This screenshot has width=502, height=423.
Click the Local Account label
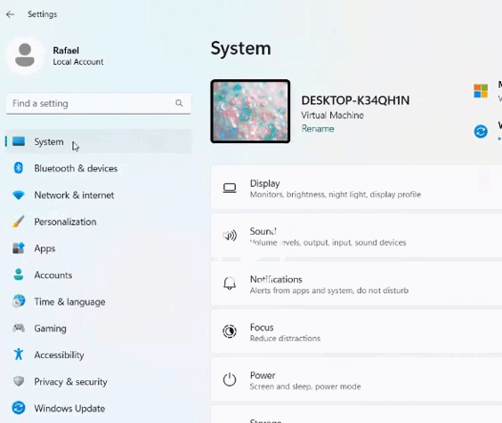[78, 61]
